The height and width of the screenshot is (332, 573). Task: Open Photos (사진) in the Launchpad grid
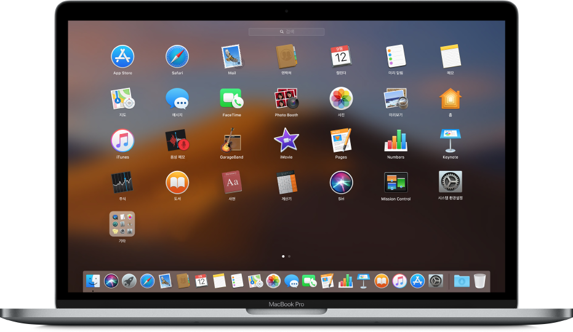point(341,98)
